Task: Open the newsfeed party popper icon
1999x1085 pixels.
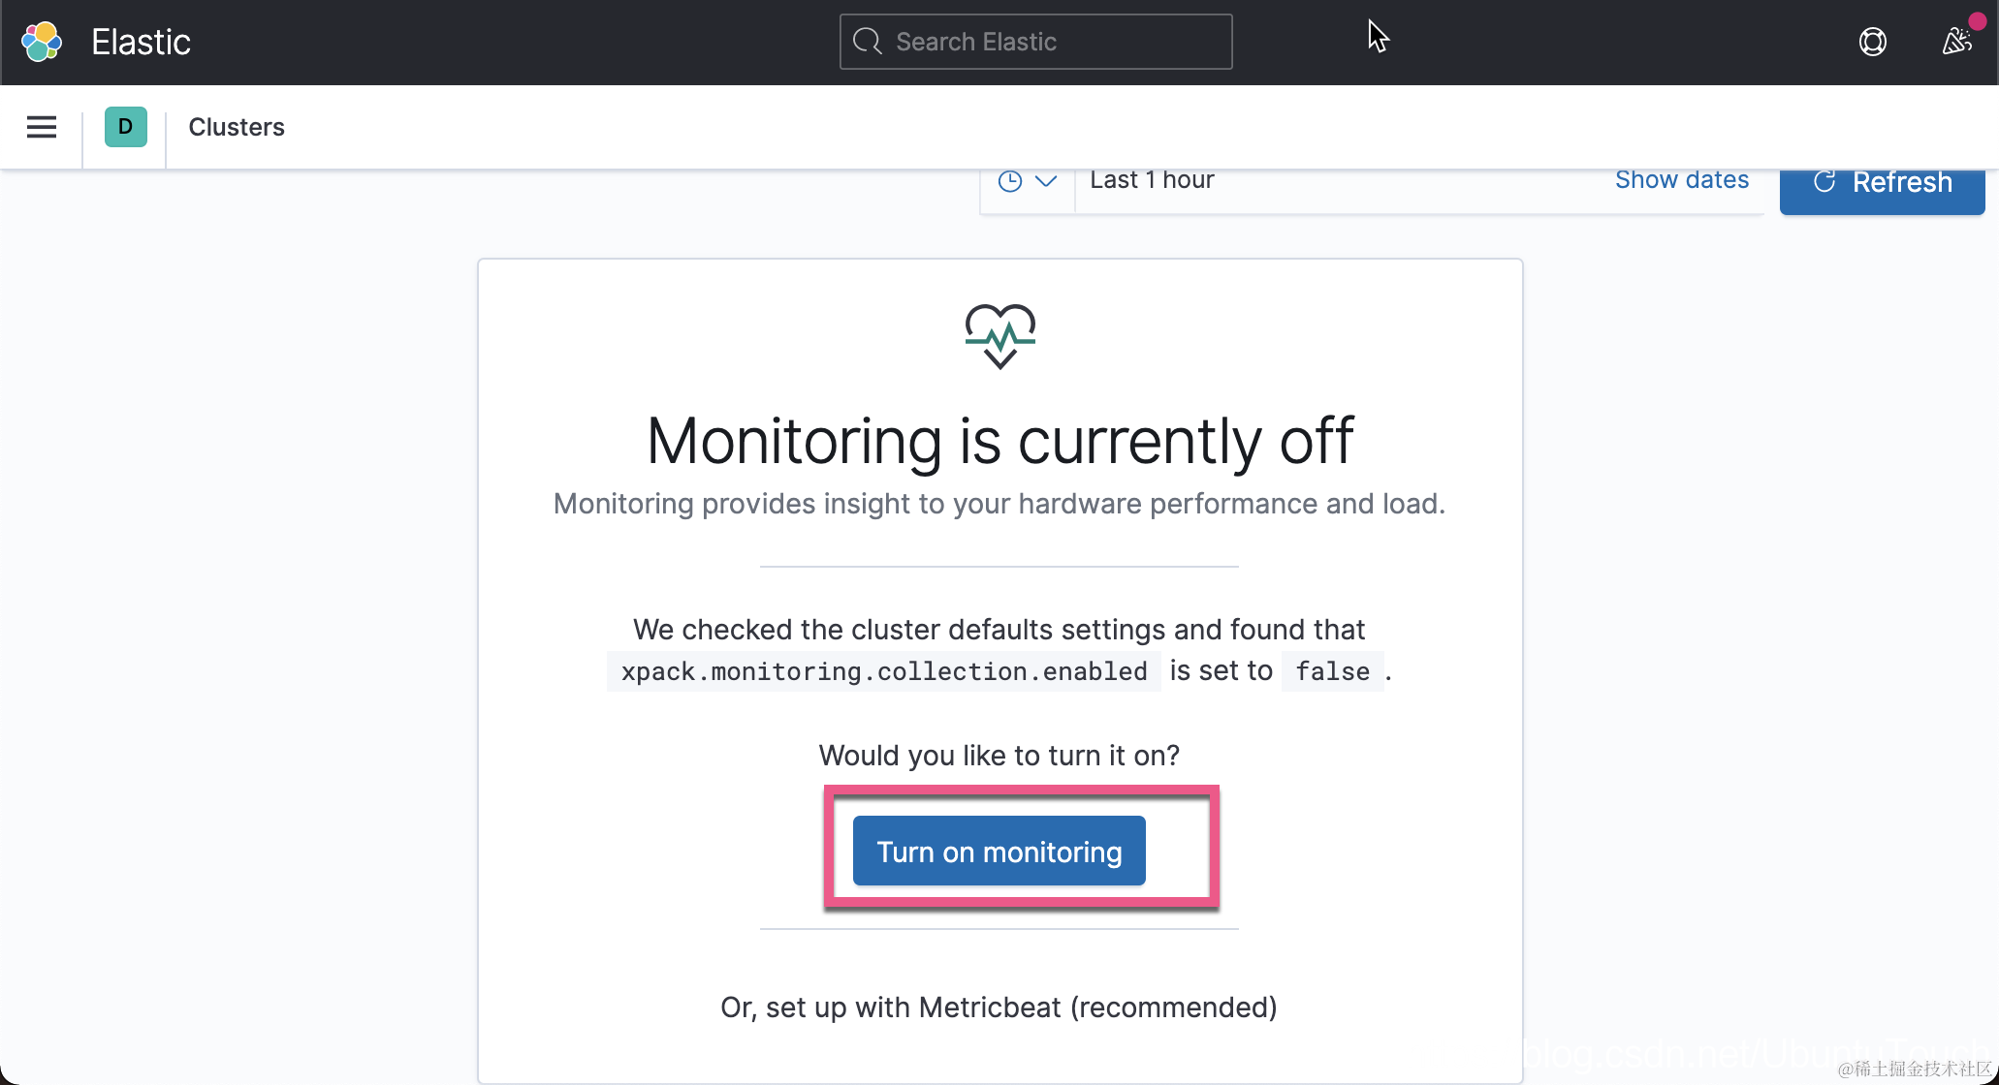Action: [1956, 42]
